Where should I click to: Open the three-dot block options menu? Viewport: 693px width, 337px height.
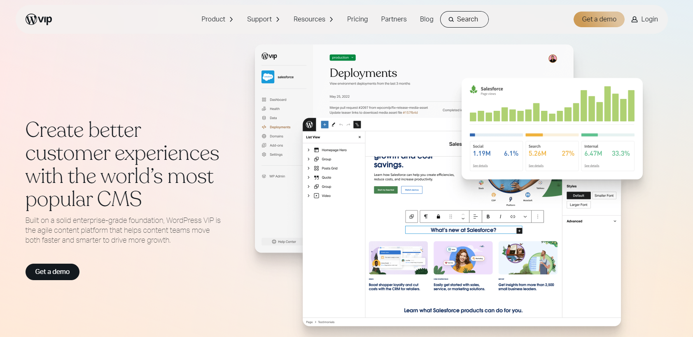[538, 217]
